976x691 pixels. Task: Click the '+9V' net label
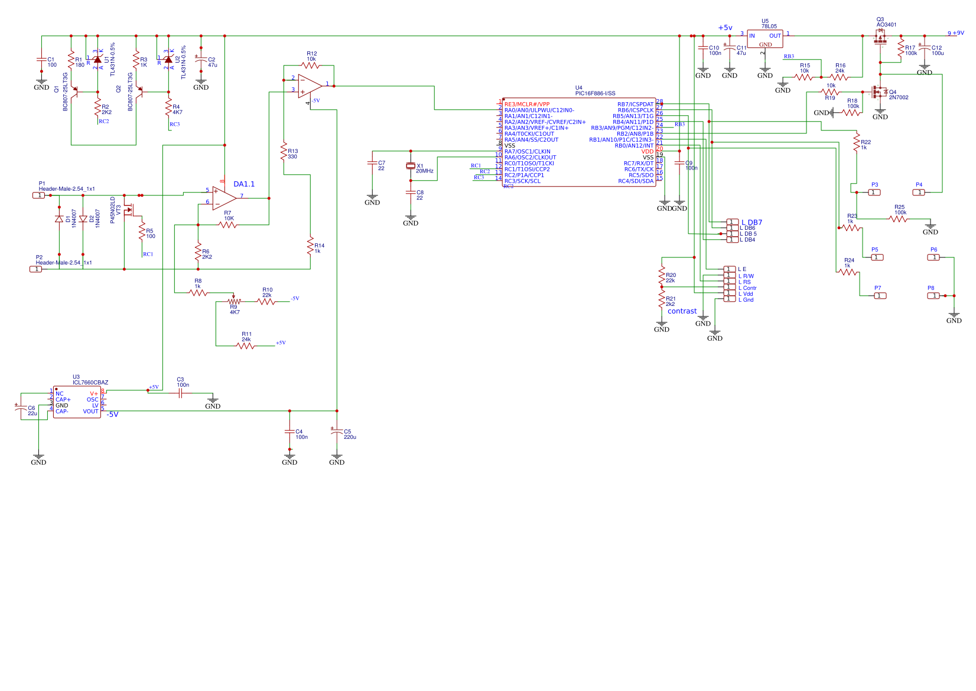(958, 33)
